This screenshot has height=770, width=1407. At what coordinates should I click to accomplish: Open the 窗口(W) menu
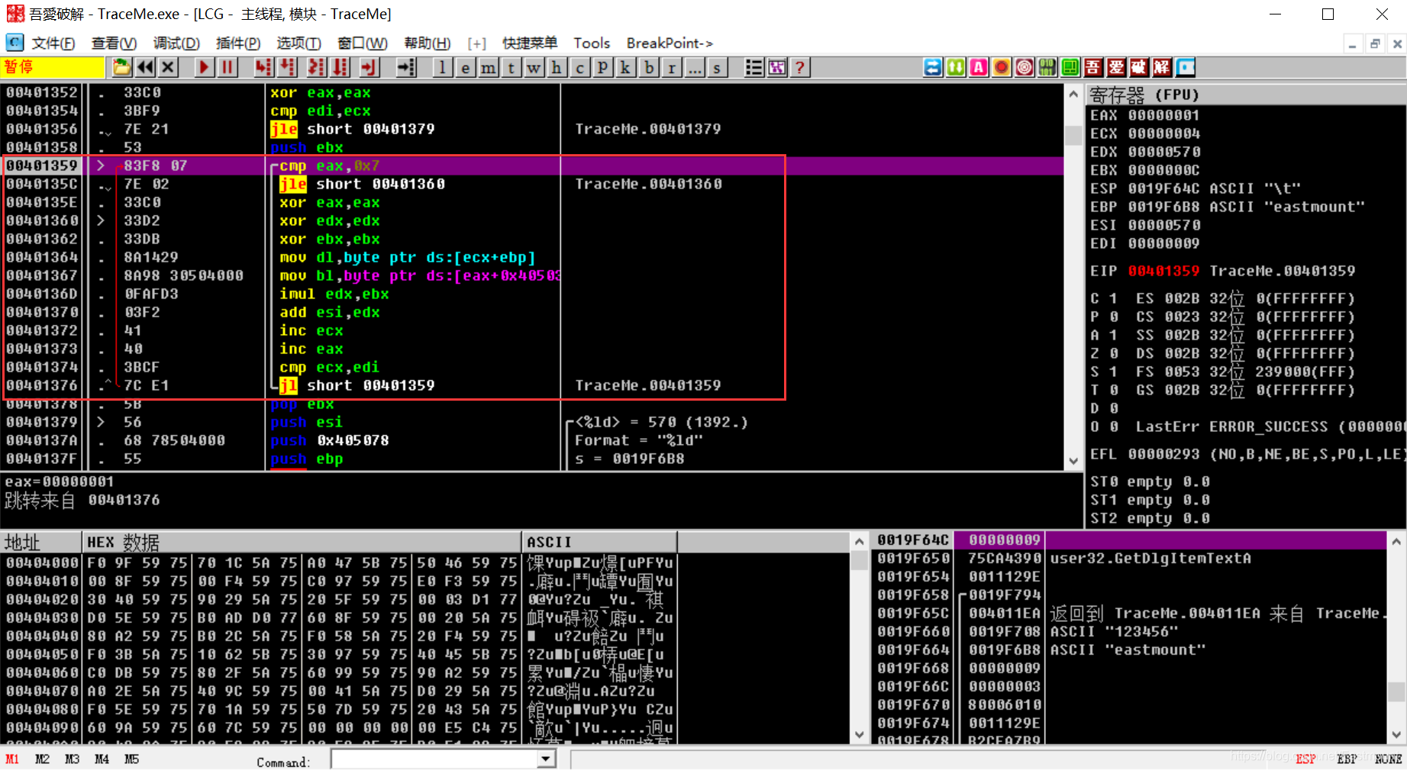click(x=363, y=43)
